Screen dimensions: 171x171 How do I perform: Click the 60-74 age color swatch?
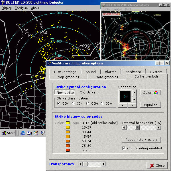(68, 141)
